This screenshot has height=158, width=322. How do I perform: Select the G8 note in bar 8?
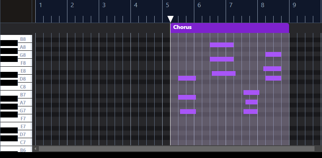[273, 54]
